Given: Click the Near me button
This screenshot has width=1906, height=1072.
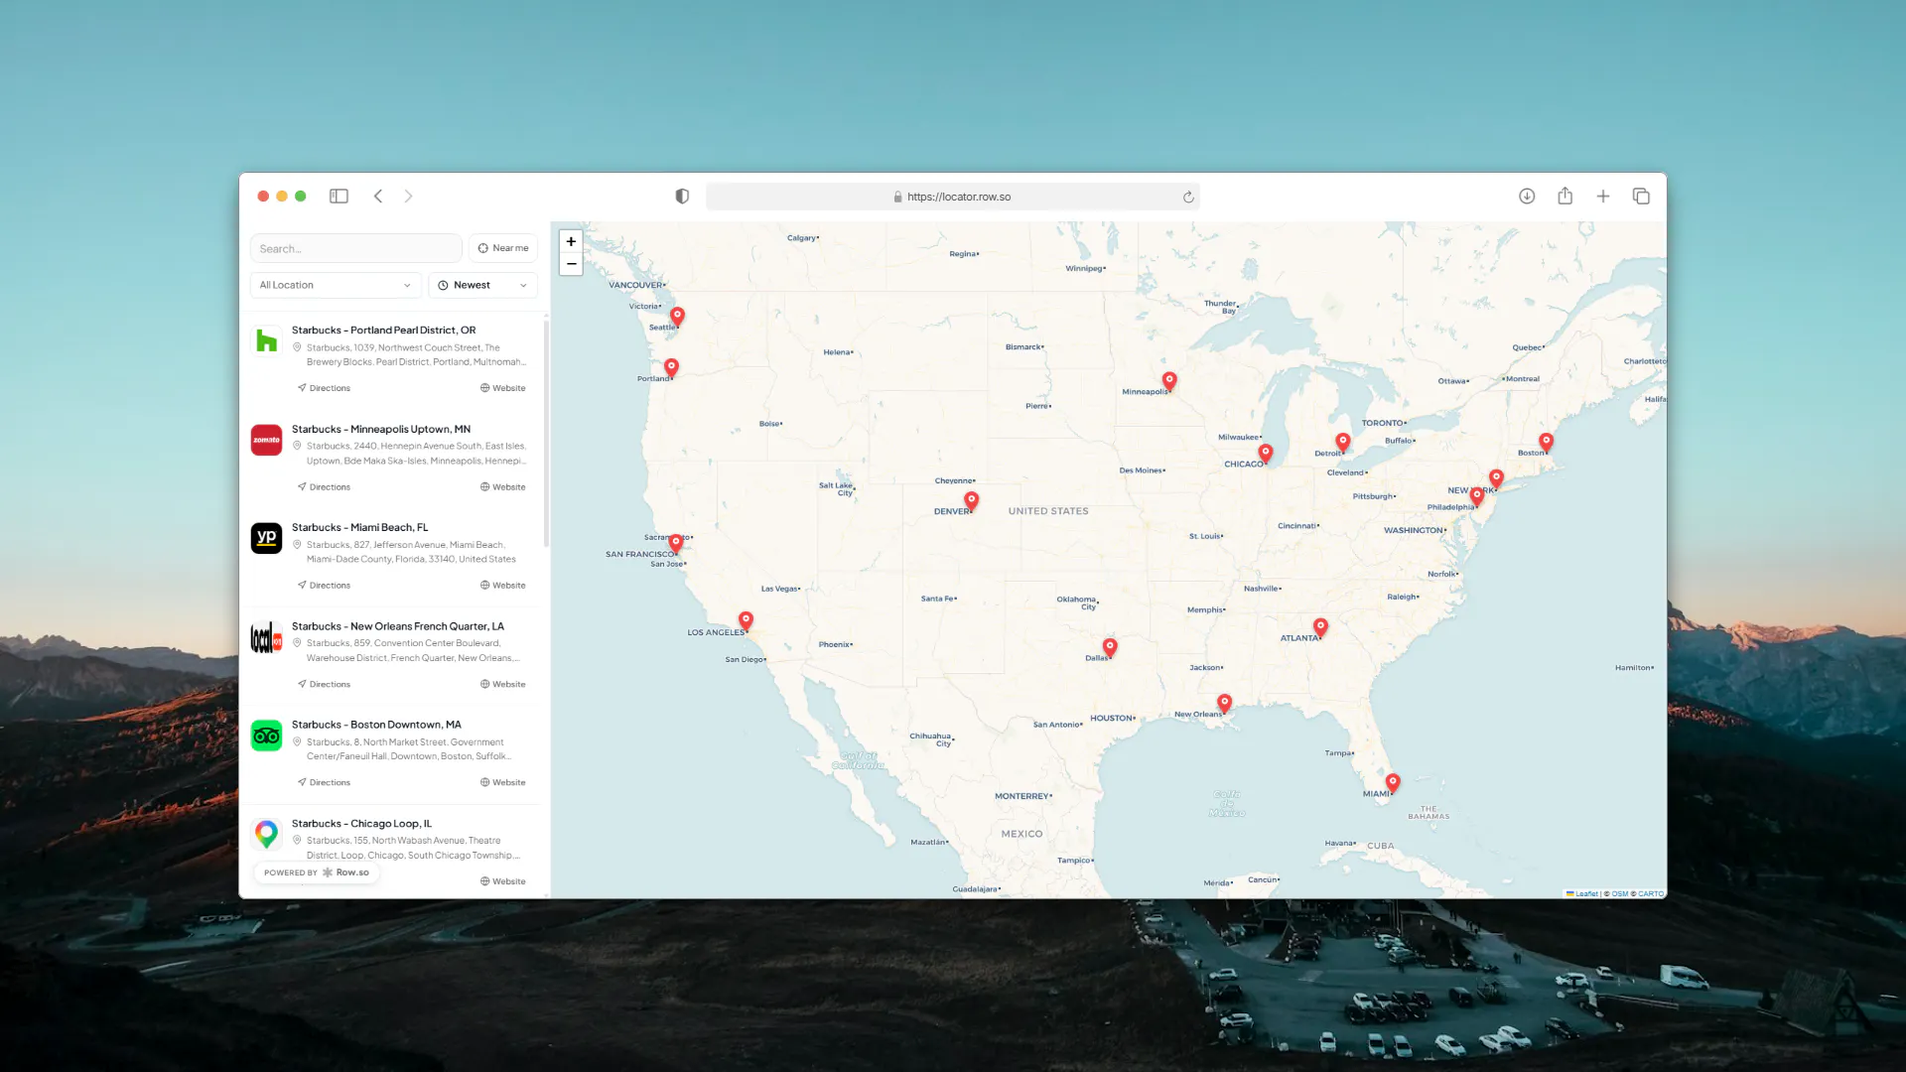Looking at the screenshot, I should coord(503,248).
